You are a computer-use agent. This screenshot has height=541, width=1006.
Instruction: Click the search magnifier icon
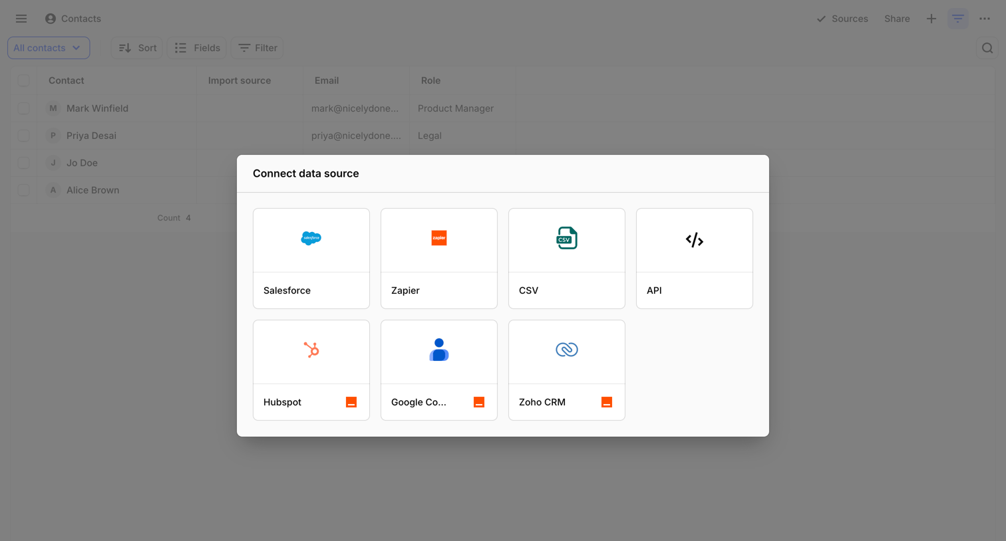(987, 48)
